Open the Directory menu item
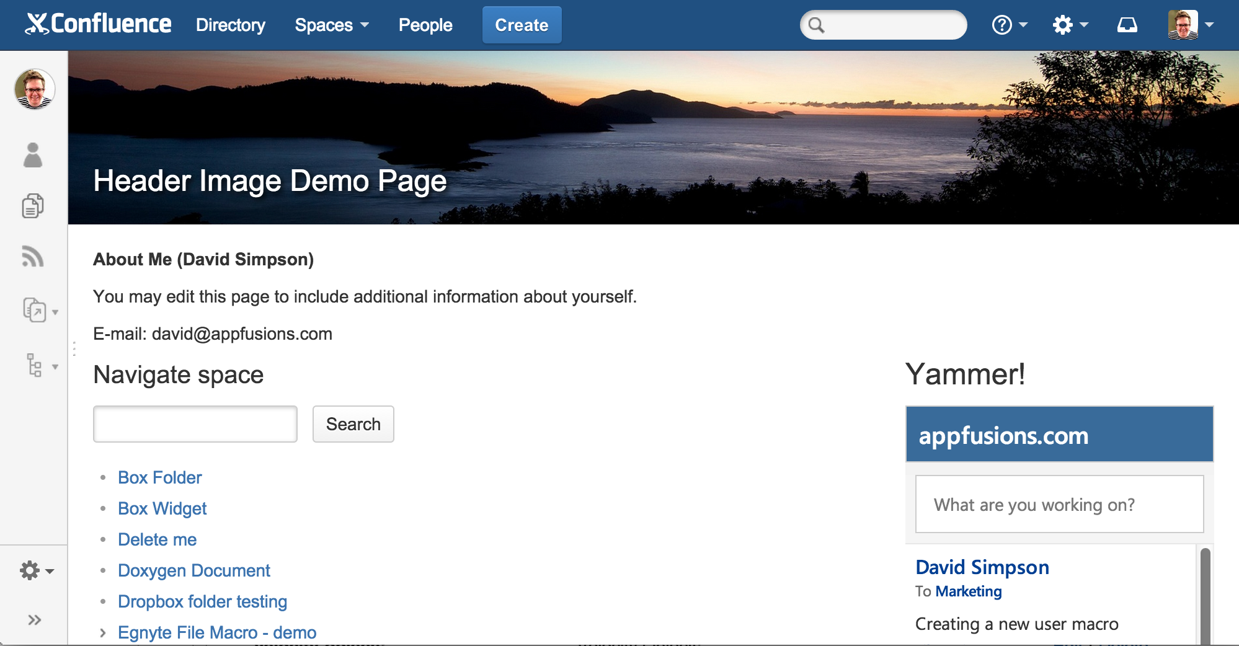1239x646 pixels. (x=230, y=25)
